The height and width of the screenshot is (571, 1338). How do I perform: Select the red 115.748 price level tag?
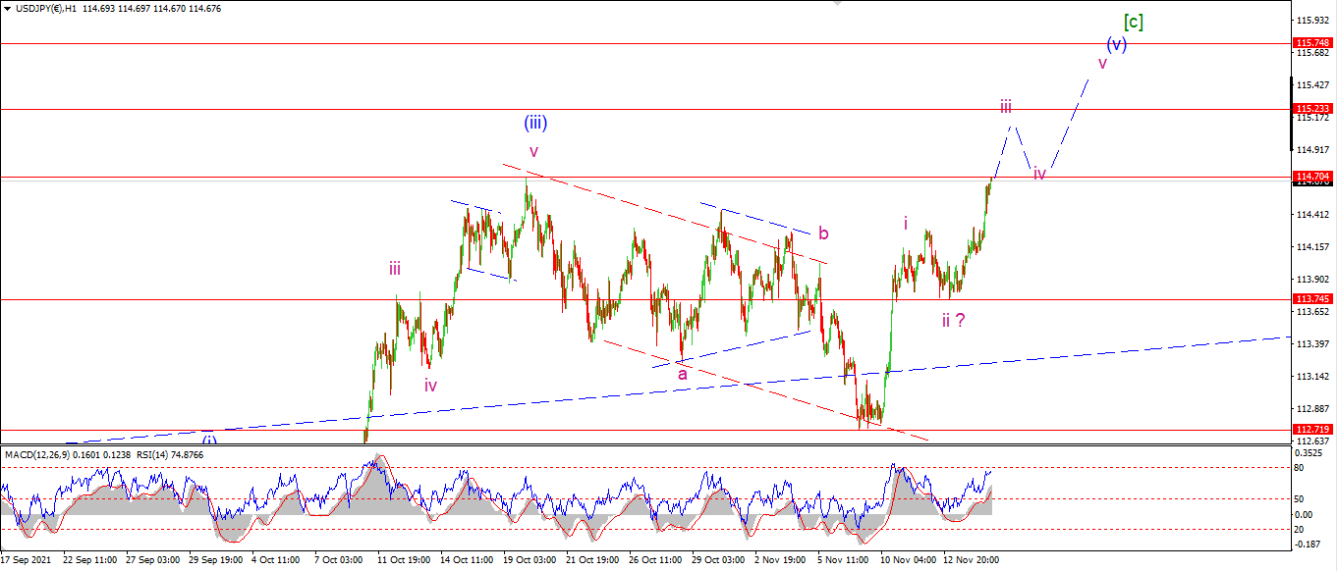(x=1313, y=43)
